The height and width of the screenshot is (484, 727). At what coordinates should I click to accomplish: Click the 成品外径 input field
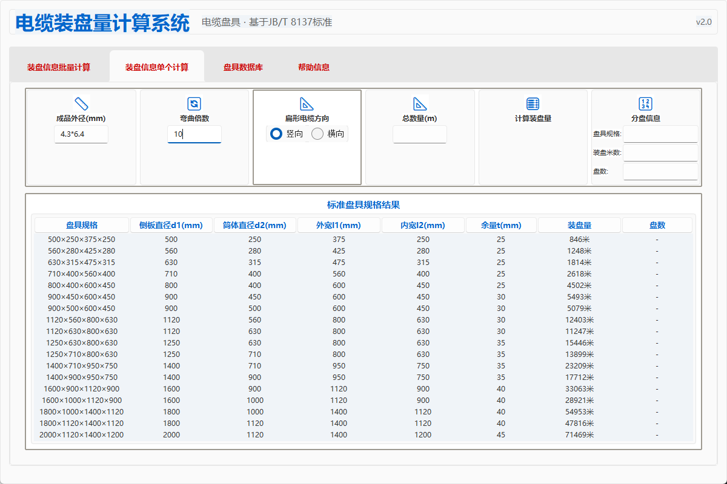pyautogui.click(x=81, y=134)
